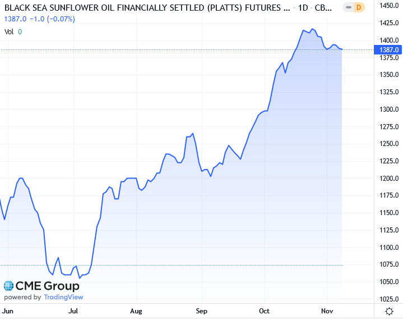Click the CME Group globe logo
Screen dimensions: 403x324
tap(9, 286)
